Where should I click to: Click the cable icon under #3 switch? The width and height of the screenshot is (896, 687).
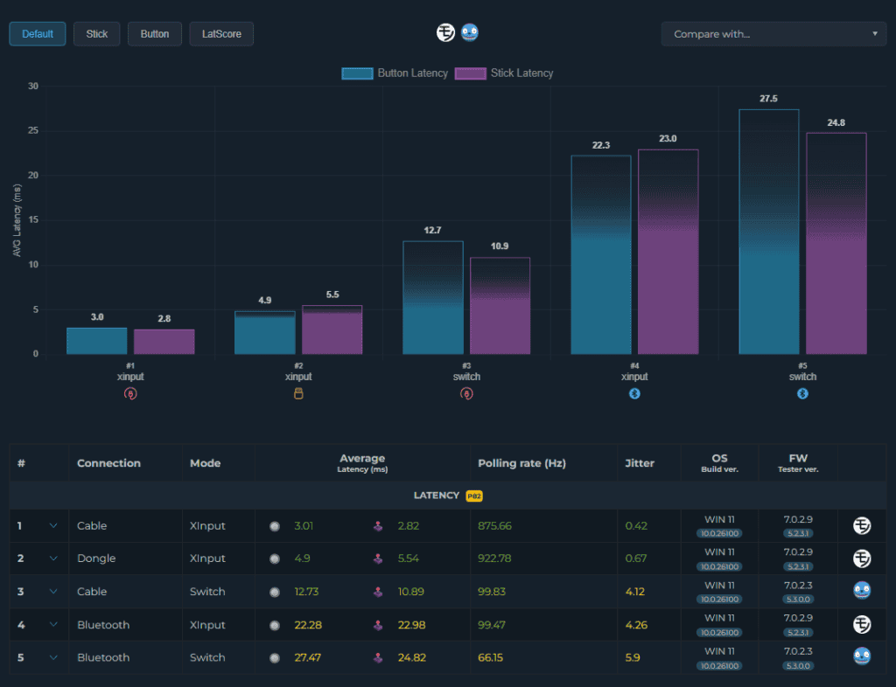click(466, 393)
